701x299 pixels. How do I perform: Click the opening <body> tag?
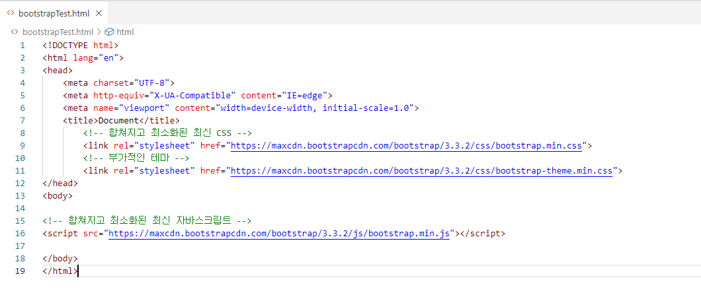pyautogui.click(x=58, y=195)
